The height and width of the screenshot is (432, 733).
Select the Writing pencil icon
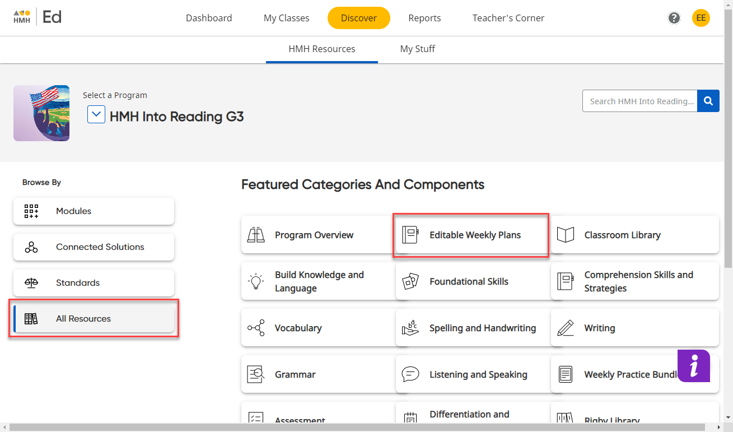coord(566,328)
